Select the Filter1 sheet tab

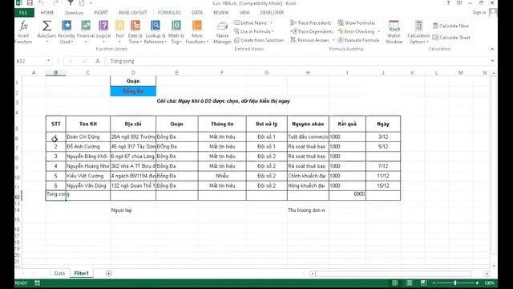[82, 273]
